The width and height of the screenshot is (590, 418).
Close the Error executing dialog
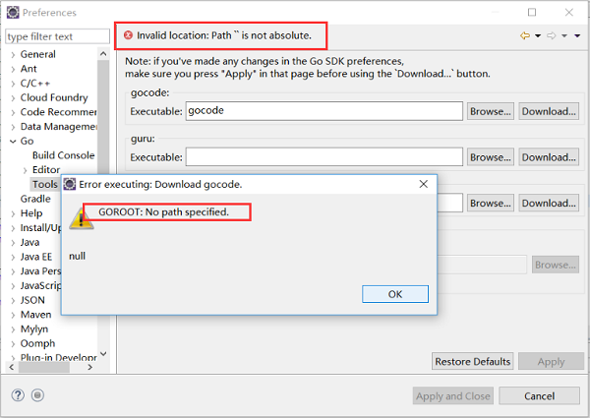tap(423, 184)
